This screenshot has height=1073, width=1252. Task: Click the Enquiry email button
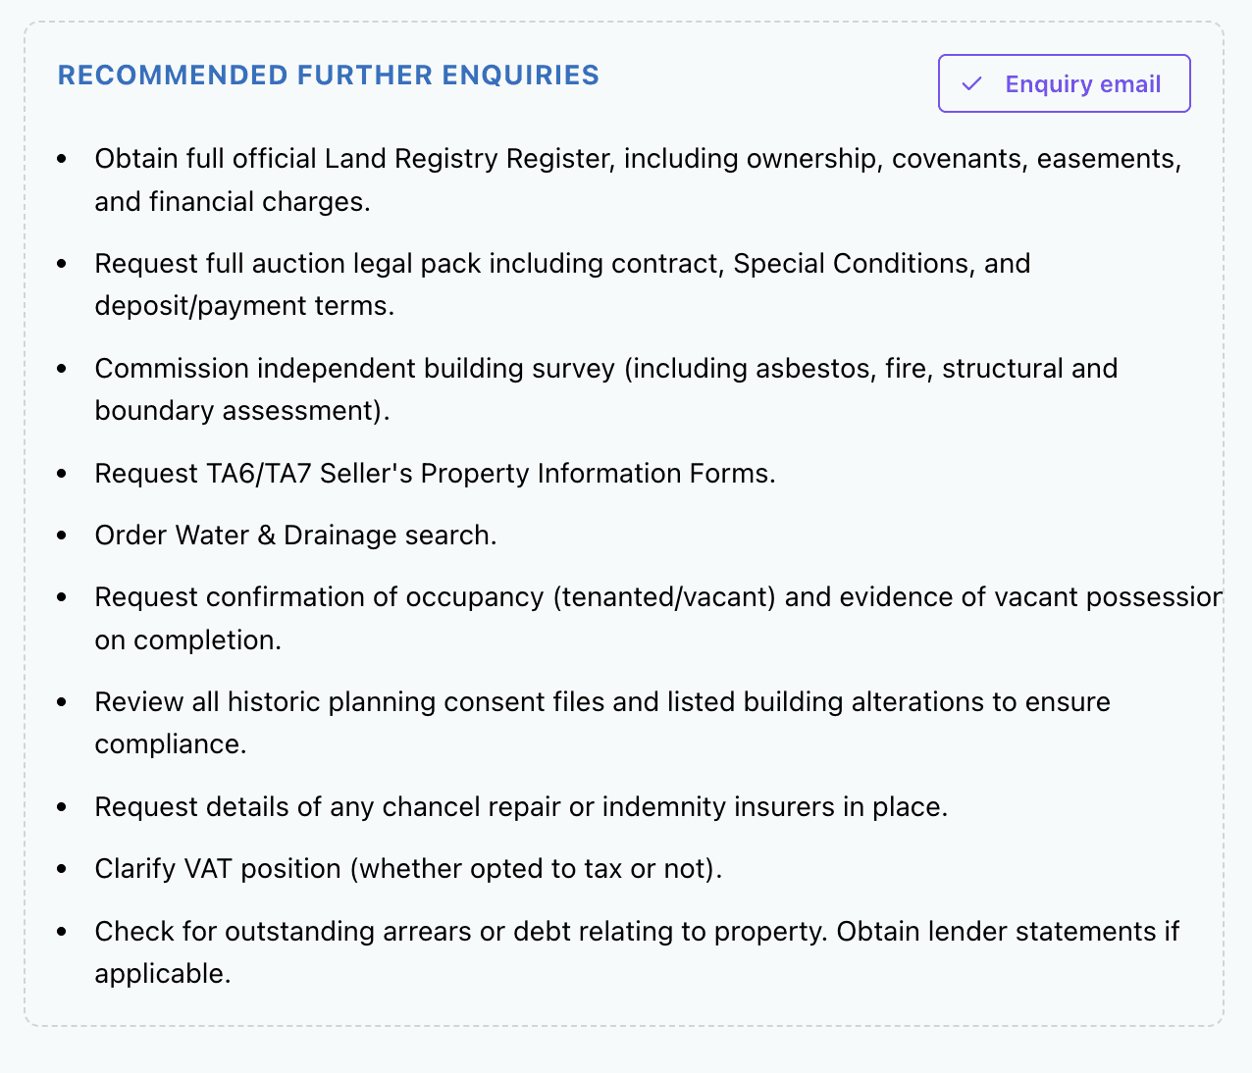(1064, 83)
